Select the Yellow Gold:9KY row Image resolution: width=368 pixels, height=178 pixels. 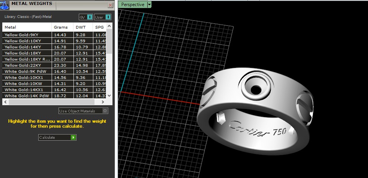tap(54, 35)
